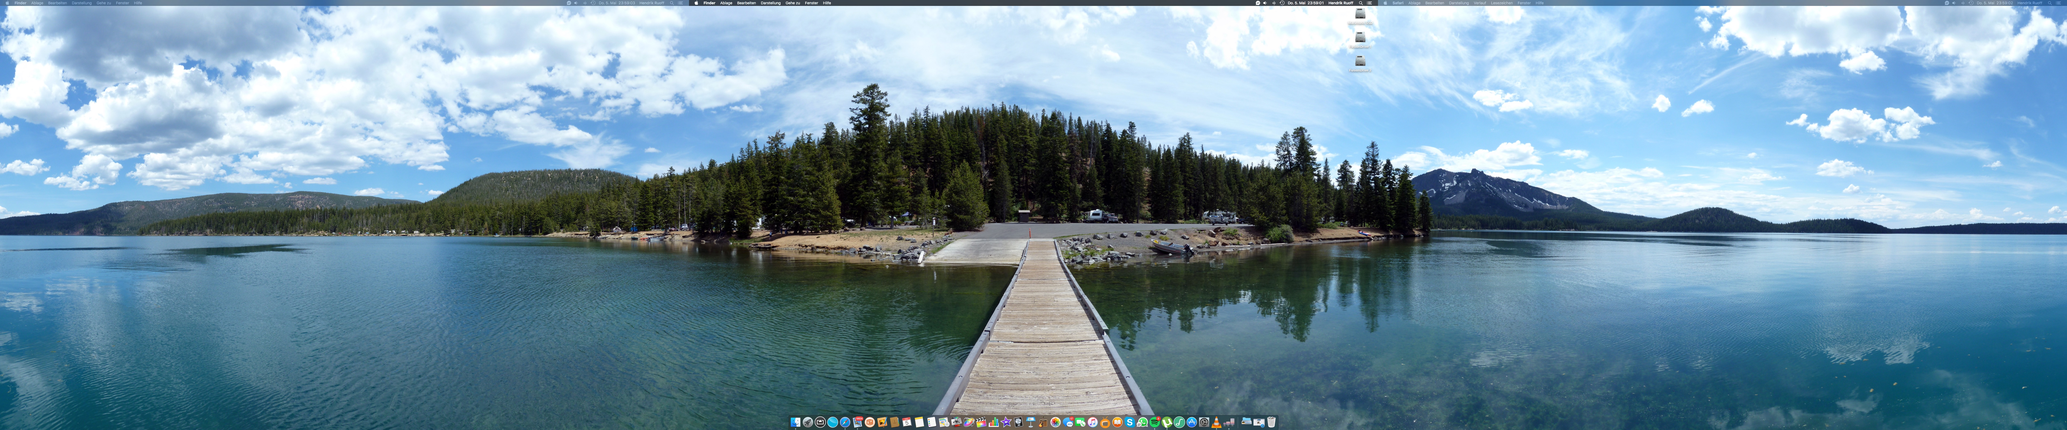Open System Preferences gear icon

pos(1204,422)
